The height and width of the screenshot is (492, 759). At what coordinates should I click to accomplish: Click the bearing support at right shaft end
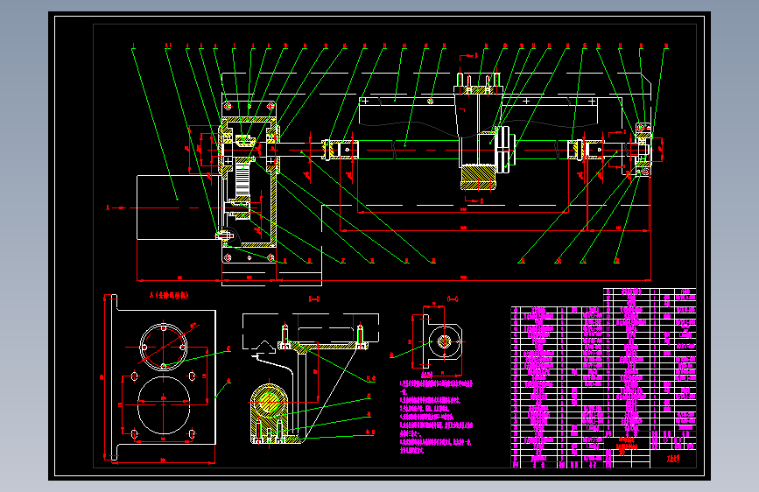click(x=643, y=149)
